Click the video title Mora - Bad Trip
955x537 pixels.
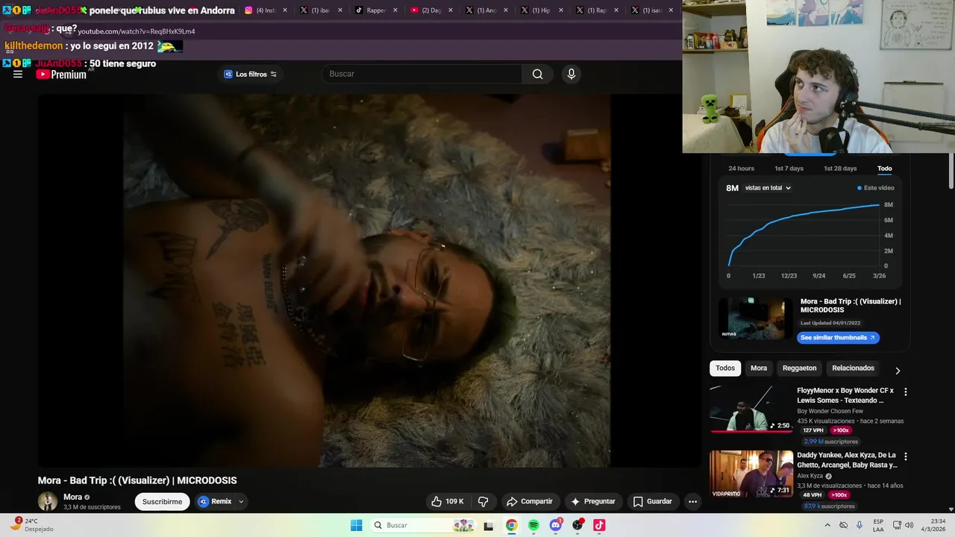tap(137, 480)
